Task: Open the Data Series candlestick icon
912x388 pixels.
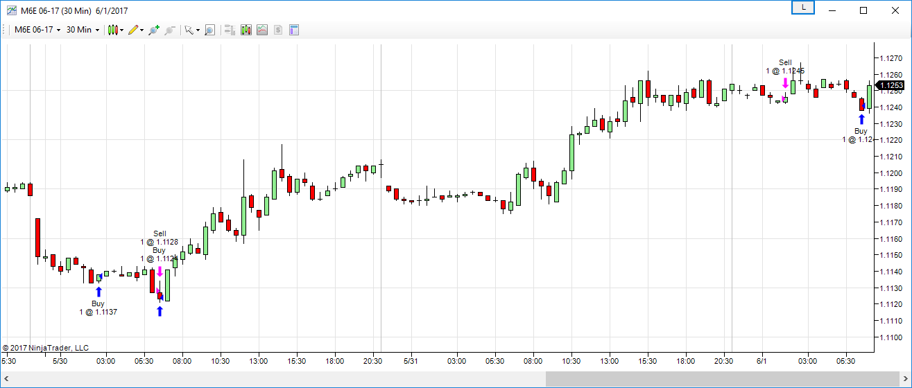Action: tap(246, 30)
